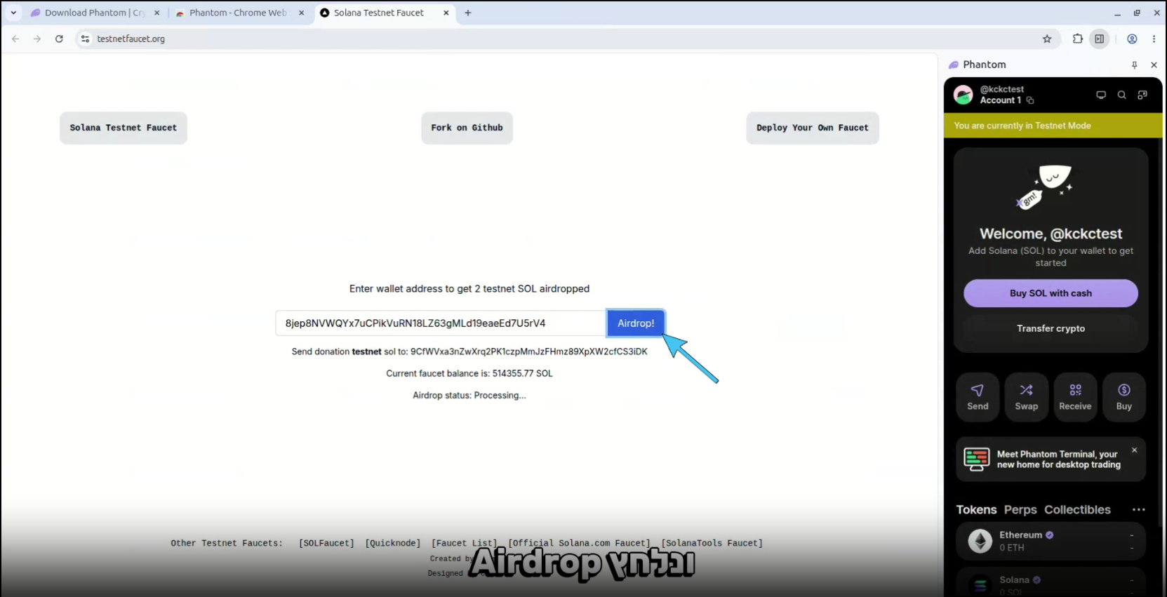Viewport: 1167px width, 597px height.
Task: Click the expand view icon in Phantom header
Action: tap(1142, 95)
